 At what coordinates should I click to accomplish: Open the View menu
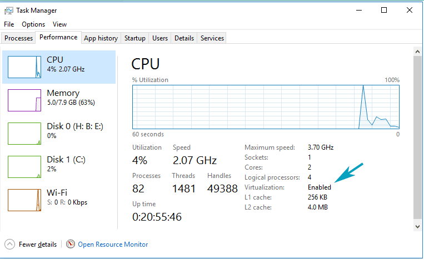[59, 24]
